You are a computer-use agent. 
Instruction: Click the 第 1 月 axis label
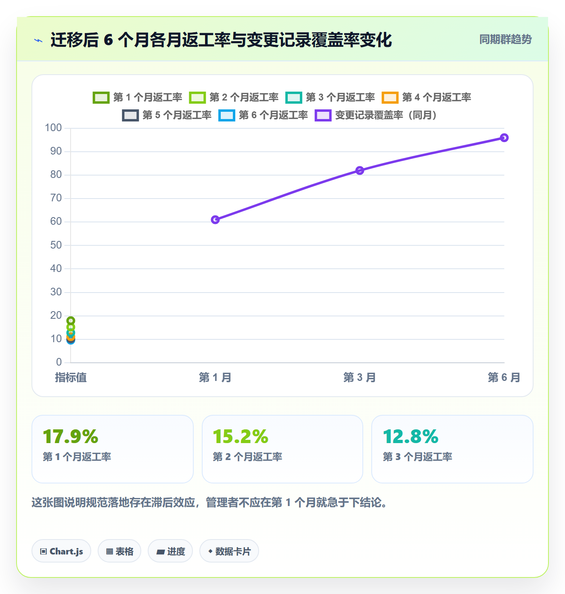(x=215, y=378)
